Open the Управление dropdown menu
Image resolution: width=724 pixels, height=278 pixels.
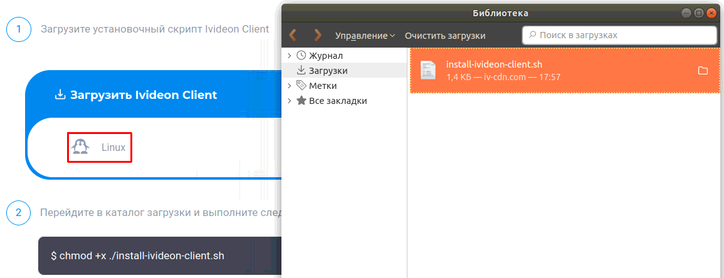(x=365, y=36)
